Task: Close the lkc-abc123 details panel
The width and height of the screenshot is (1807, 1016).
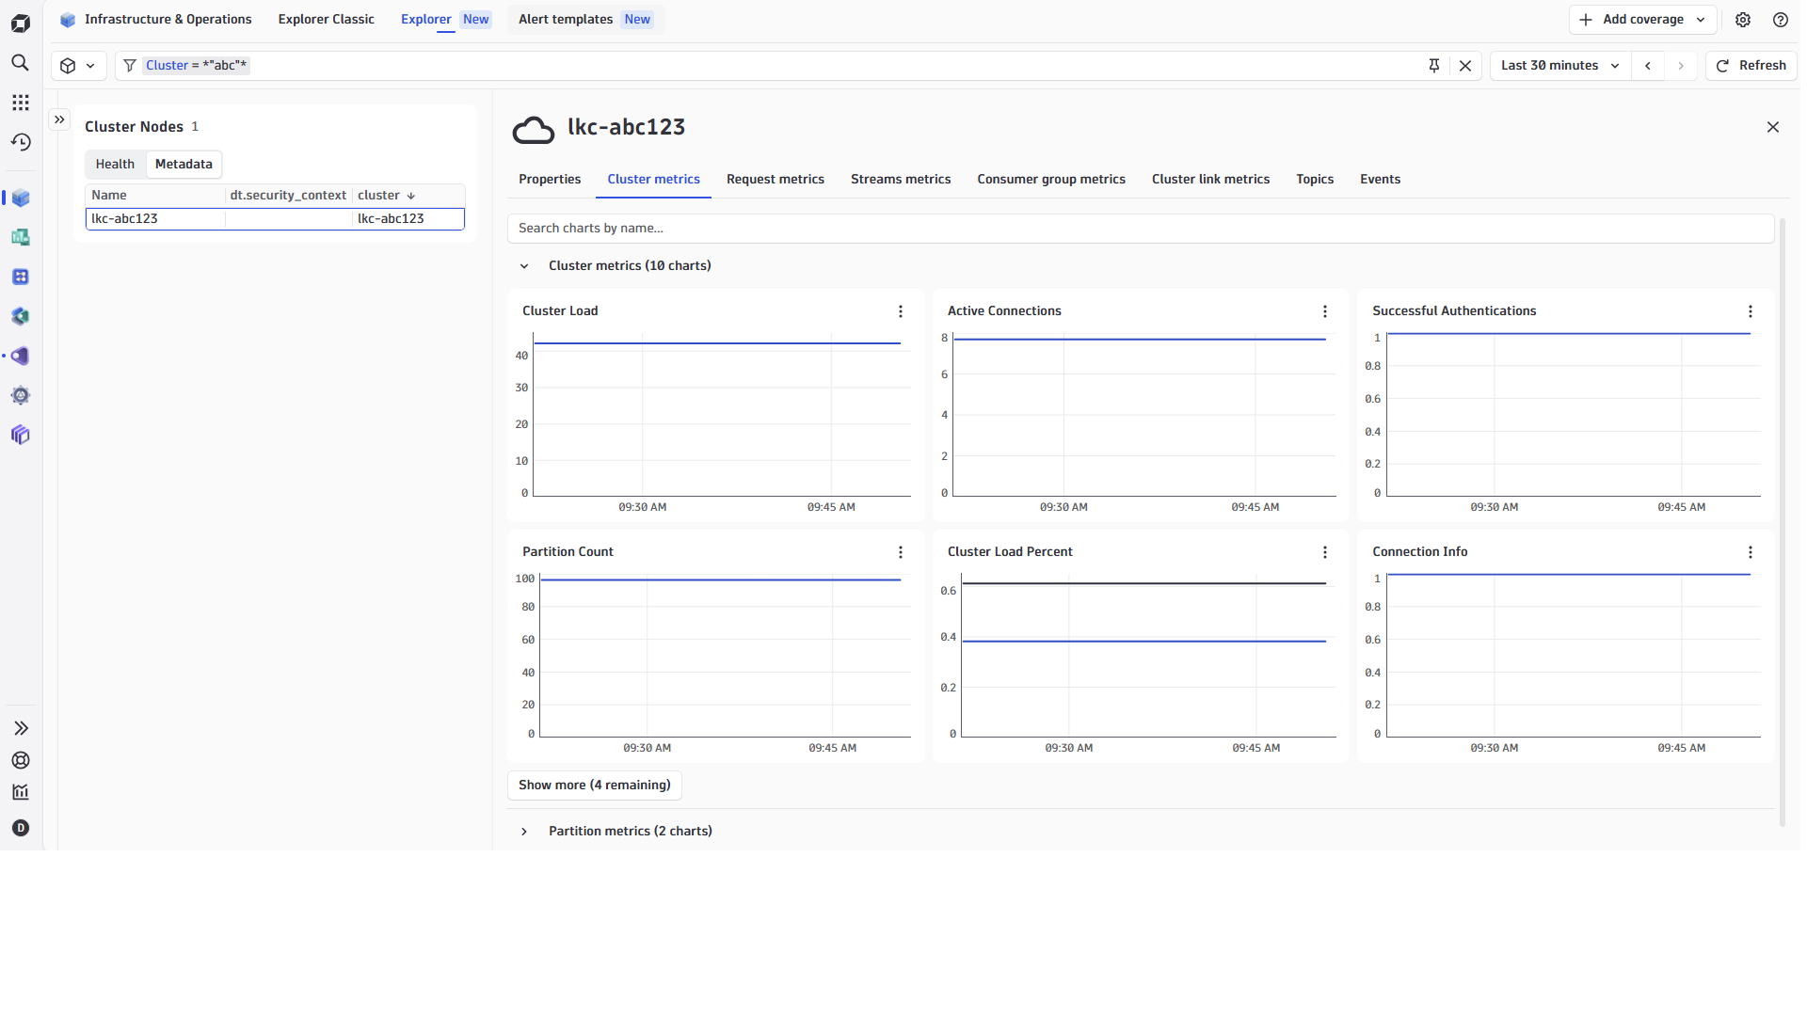Action: 1773,127
